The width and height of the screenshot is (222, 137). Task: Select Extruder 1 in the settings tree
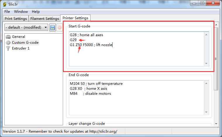pyautogui.click(x=21, y=48)
